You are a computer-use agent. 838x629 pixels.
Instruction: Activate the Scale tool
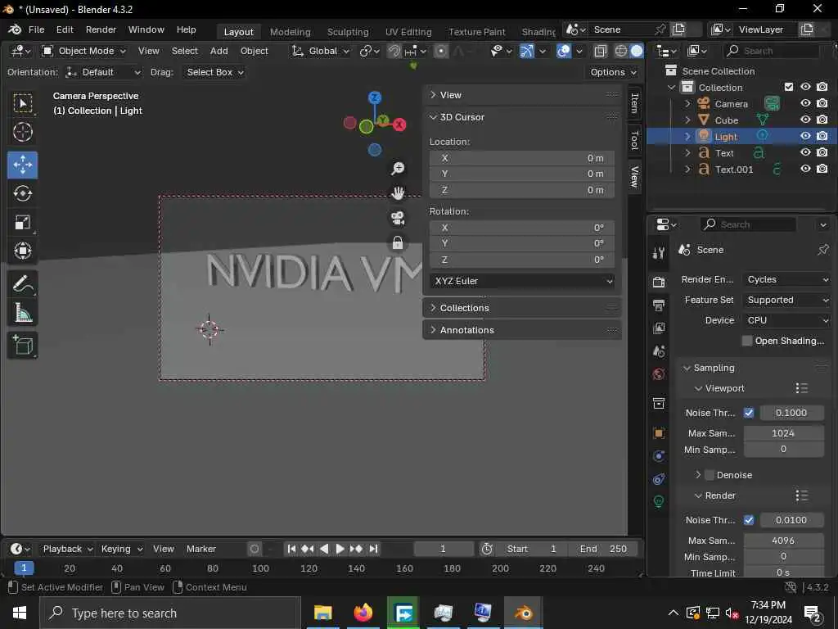pyautogui.click(x=22, y=222)
